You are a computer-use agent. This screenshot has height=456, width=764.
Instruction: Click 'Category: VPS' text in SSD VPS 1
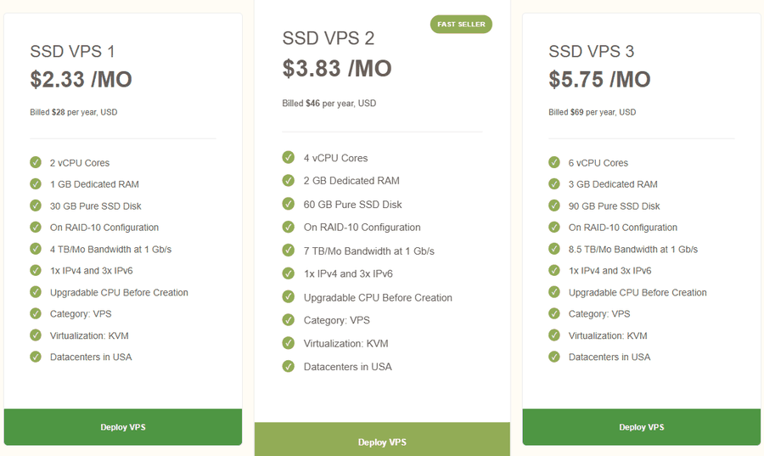click(81, 313)
